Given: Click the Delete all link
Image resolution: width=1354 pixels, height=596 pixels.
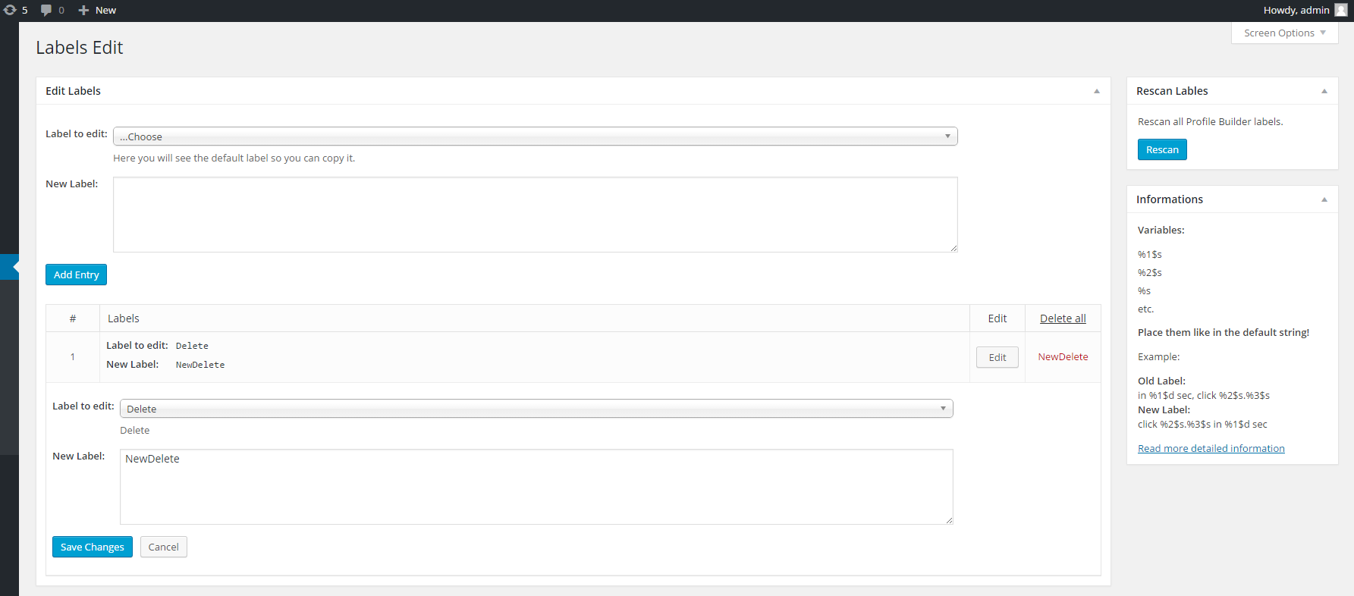Looking at the screenshot, I should coord(1063,318).
